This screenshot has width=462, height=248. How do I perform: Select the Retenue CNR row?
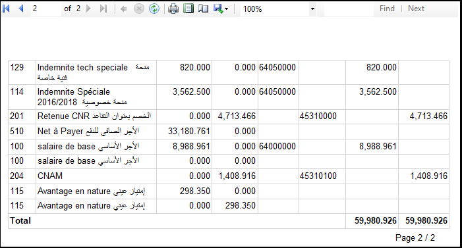point(229,116)
